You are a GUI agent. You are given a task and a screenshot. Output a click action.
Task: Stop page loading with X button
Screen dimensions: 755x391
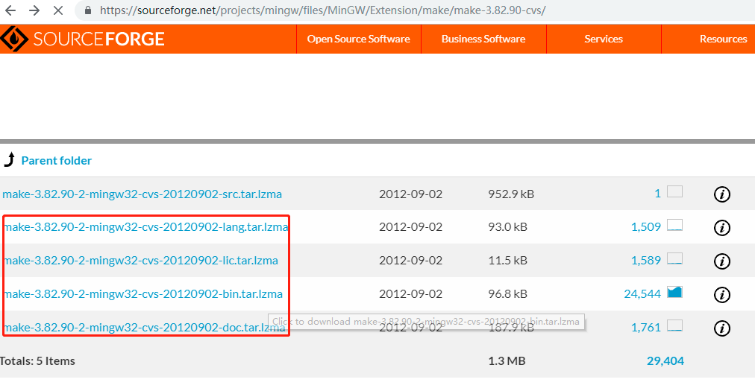[x=57, y=10]
